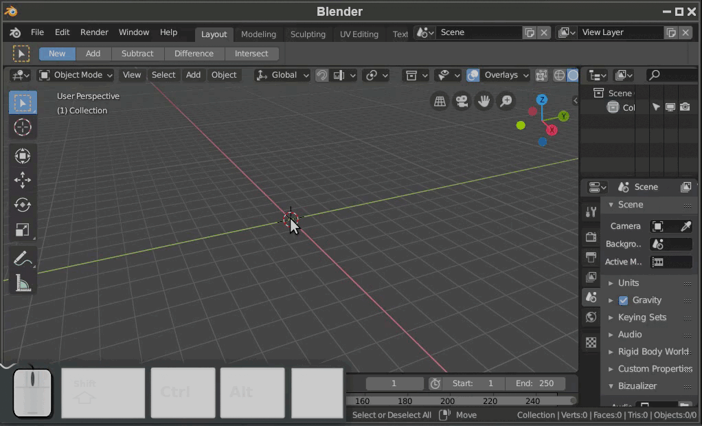Click the pan view hand icon

[484, 101]
